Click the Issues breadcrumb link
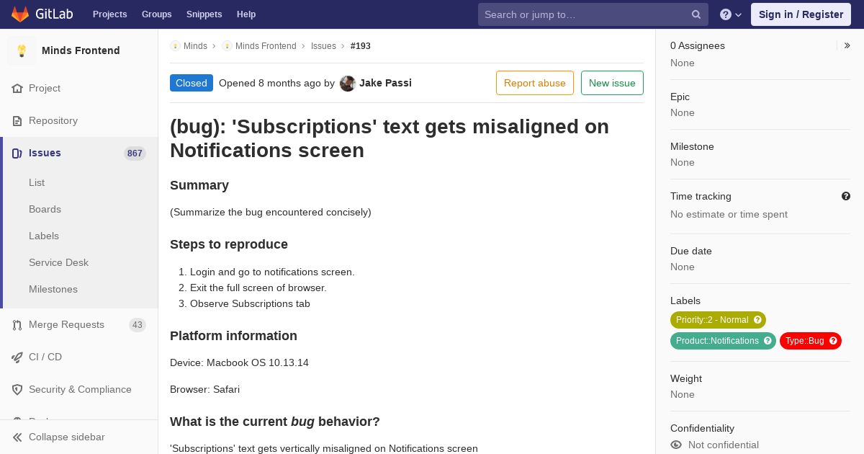Viewport: 864px width, 454px height. (x=323, y=46)
